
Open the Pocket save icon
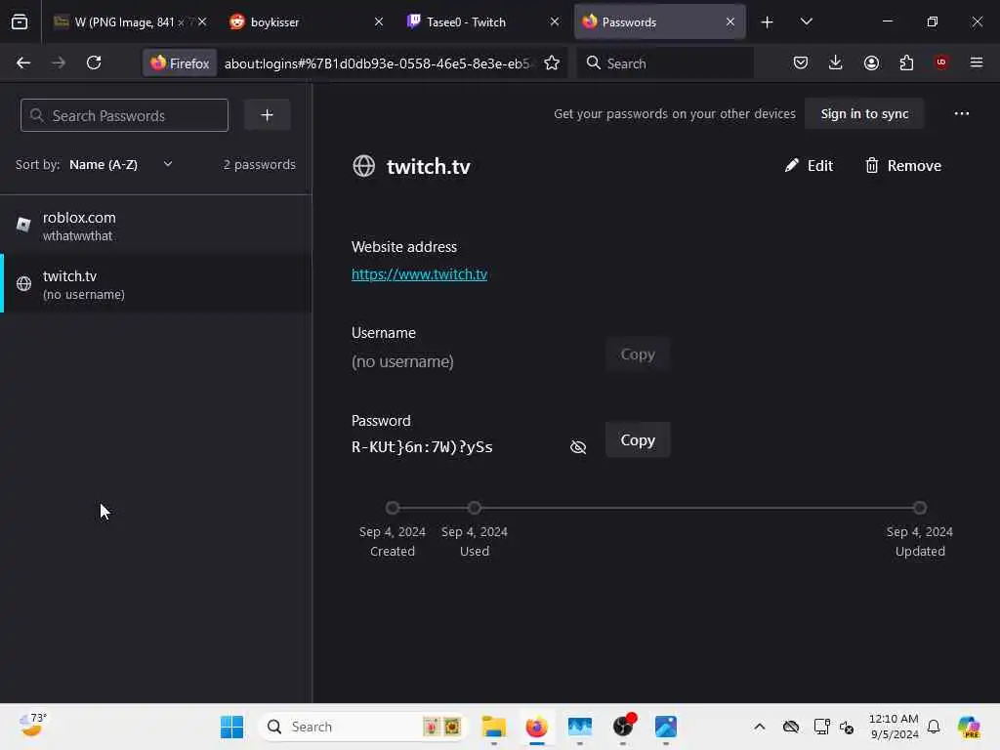tap(801, 62)
